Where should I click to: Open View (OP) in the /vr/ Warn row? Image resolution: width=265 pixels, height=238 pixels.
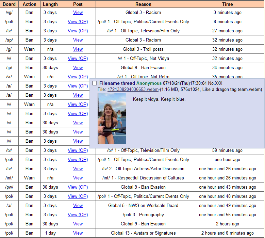78,77
